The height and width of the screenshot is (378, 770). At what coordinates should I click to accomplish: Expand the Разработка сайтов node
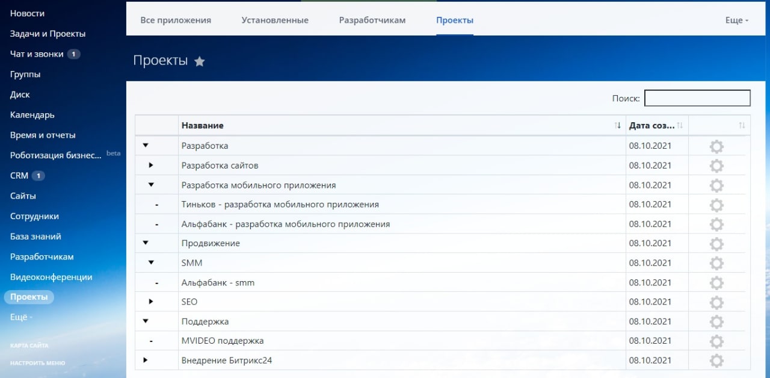pyautogui.click(x=151, y=165)
